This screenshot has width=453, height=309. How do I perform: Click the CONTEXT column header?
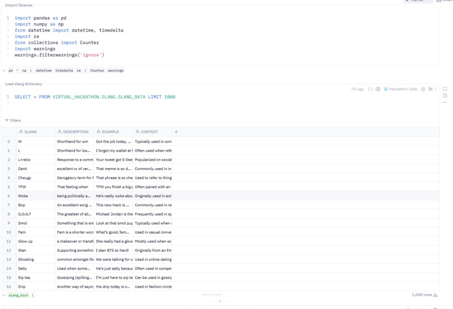[147, 131]
